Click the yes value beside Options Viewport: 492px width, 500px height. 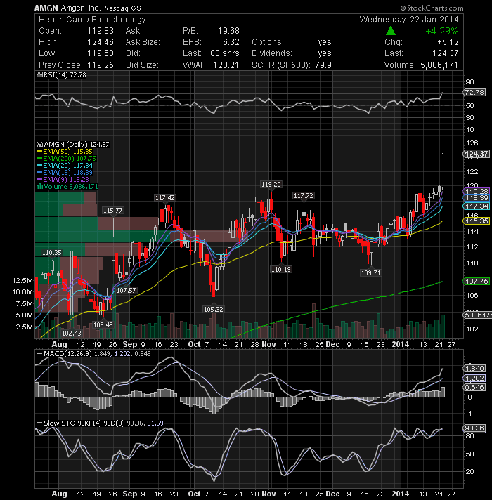tap(325, 42)
